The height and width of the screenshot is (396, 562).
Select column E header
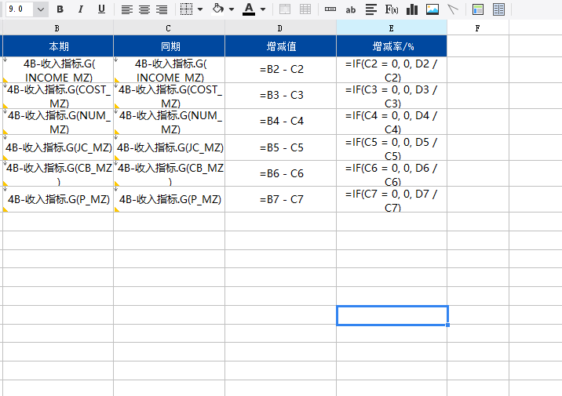(392, 28)
